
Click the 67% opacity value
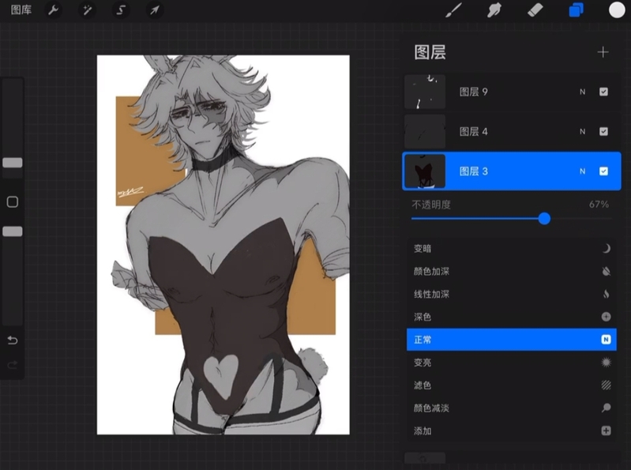(x=599, y=205)
